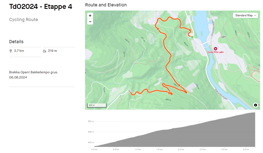This screenshot has width=263, height=153.
Task: Click the 300 m map scale bar
Action: pos(97,105)
